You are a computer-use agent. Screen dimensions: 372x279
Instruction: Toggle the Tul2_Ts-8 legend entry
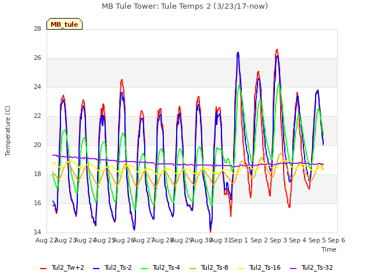(209, 267)
